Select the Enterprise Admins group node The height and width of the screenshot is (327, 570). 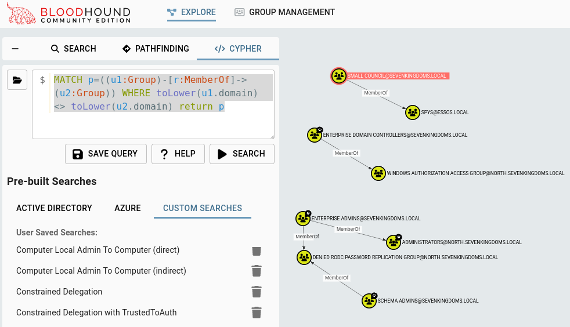303,219
